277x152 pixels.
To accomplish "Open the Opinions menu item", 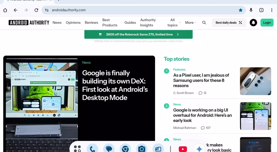I will (x=73, y=23).
